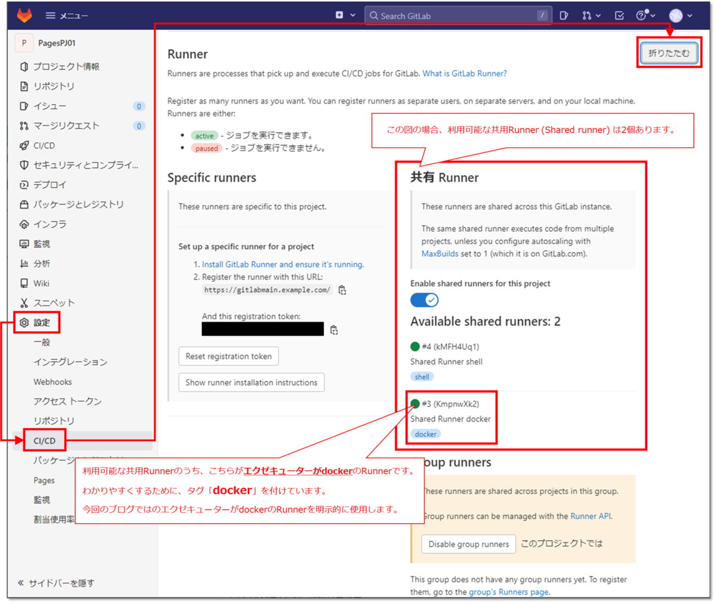The image size is (715, 603).
Task: Open 割当使用率 settings item
Action: click(x=54, y=520)
